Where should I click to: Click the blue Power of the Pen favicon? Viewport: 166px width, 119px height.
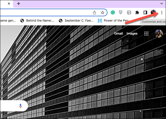(100, 21)
